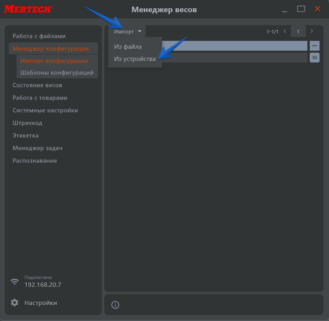Open the settings gear icon
Image resolution: width=329 pixels, height=321 pixels.
pos(15,303)
